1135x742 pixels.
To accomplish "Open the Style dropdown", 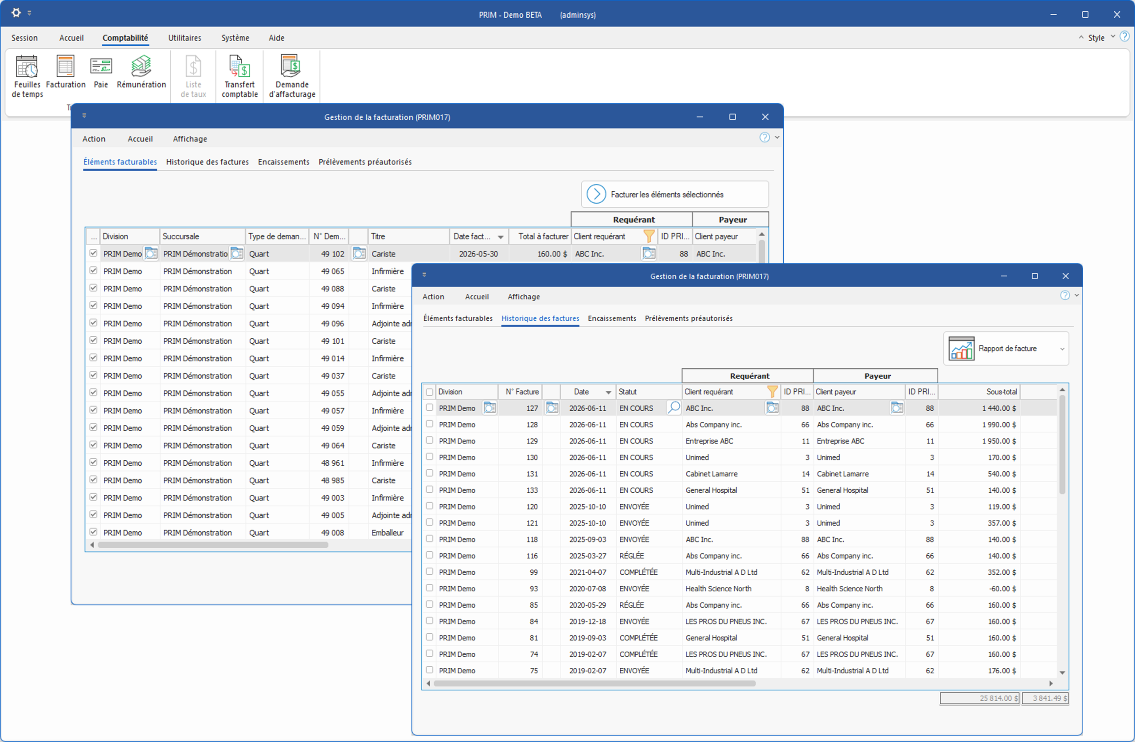I will (1101, 37).
